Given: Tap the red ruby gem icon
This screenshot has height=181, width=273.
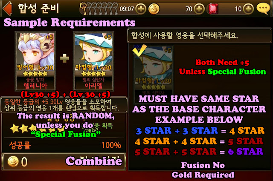Looking at the screenshot, I should [213, 9].
